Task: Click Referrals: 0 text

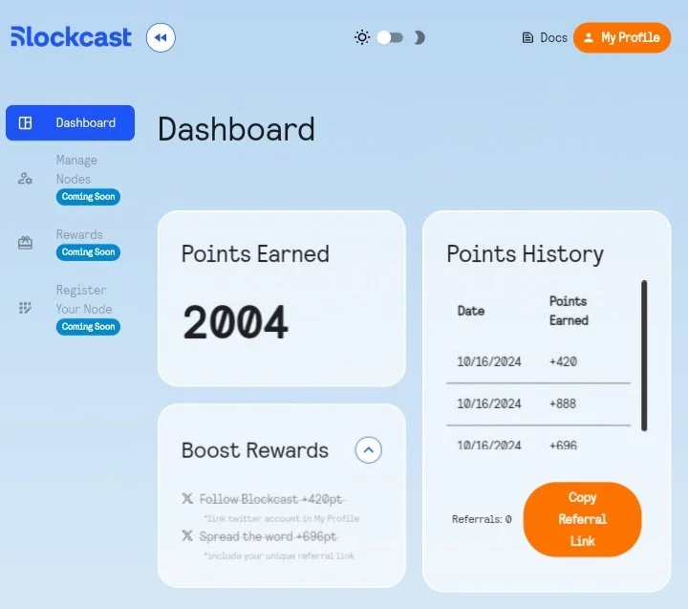Action: click(482, 519)
